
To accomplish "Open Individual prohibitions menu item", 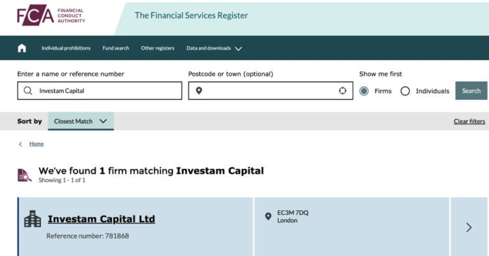I will [66, 48].
